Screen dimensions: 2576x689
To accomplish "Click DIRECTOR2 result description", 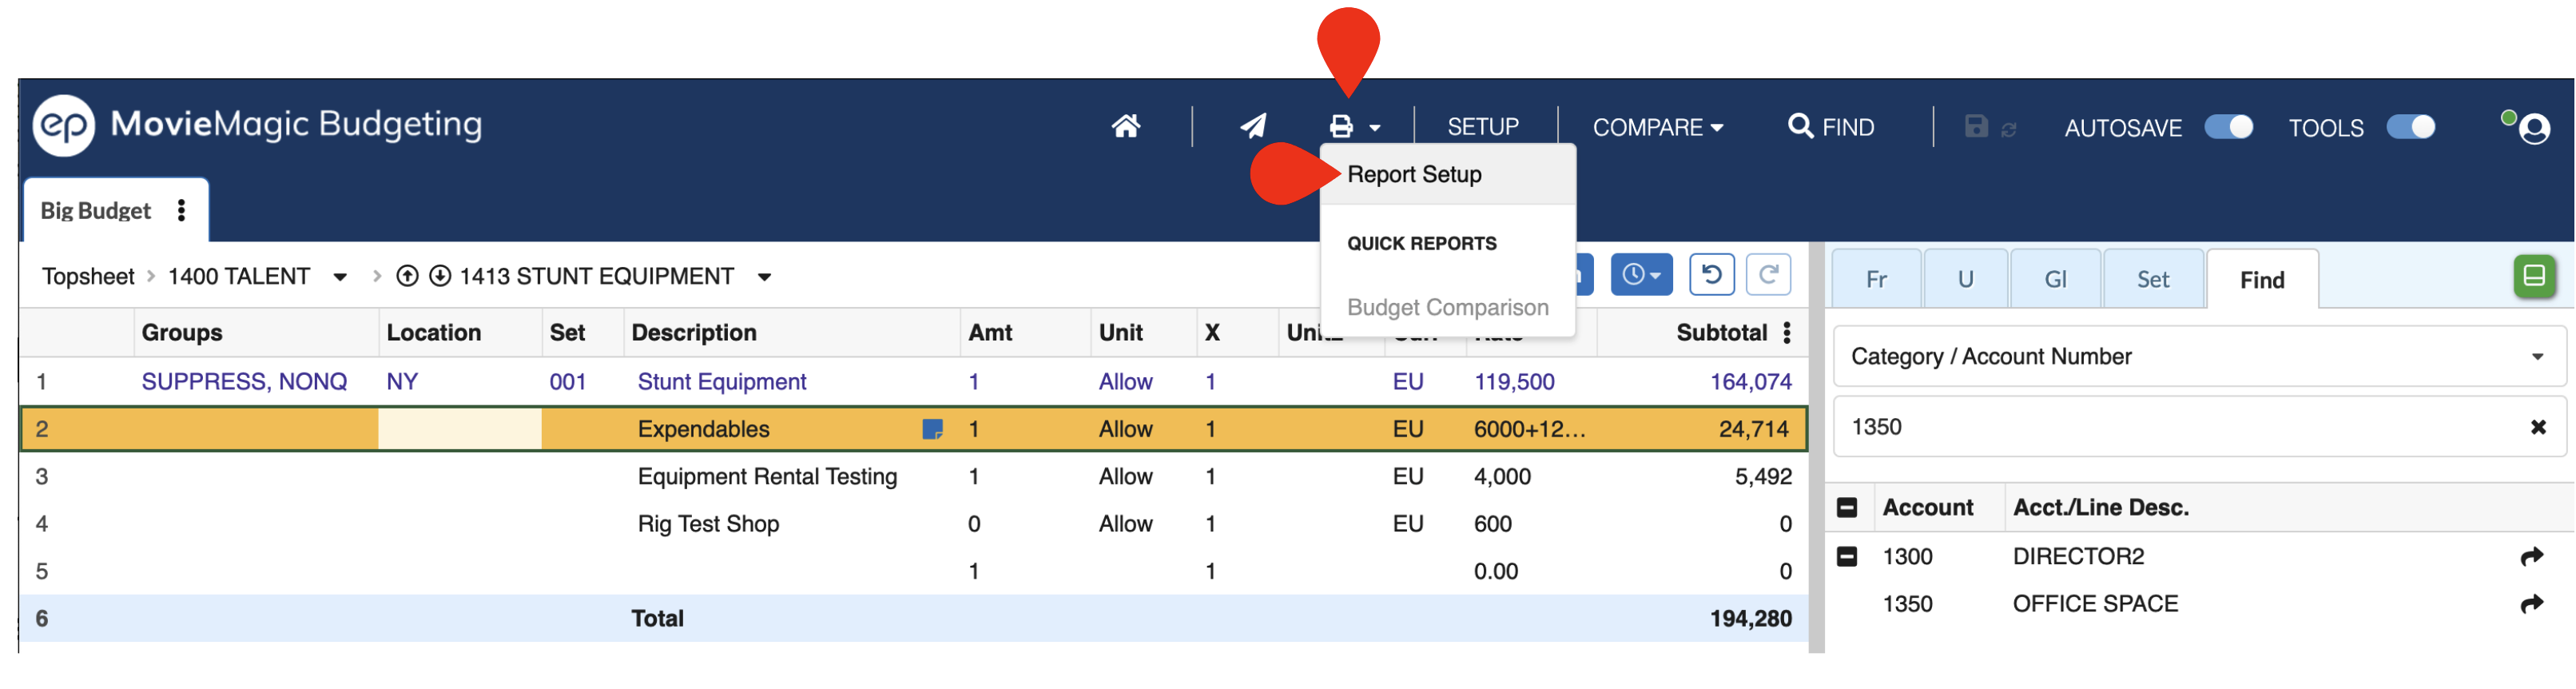I will tap(2078, 557).
